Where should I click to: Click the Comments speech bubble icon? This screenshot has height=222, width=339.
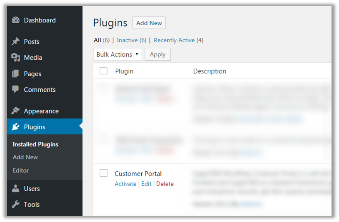[16, 90]
